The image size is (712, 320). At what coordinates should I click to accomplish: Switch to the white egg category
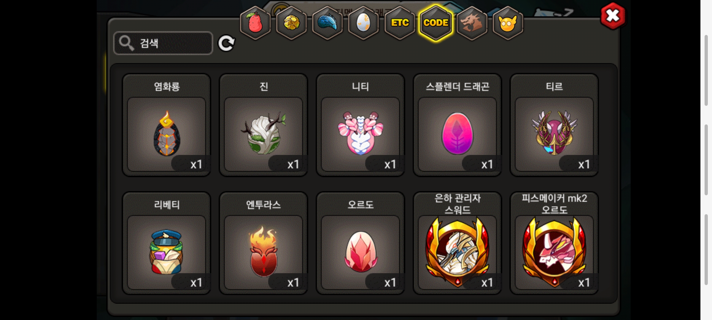tap(363, 23)
